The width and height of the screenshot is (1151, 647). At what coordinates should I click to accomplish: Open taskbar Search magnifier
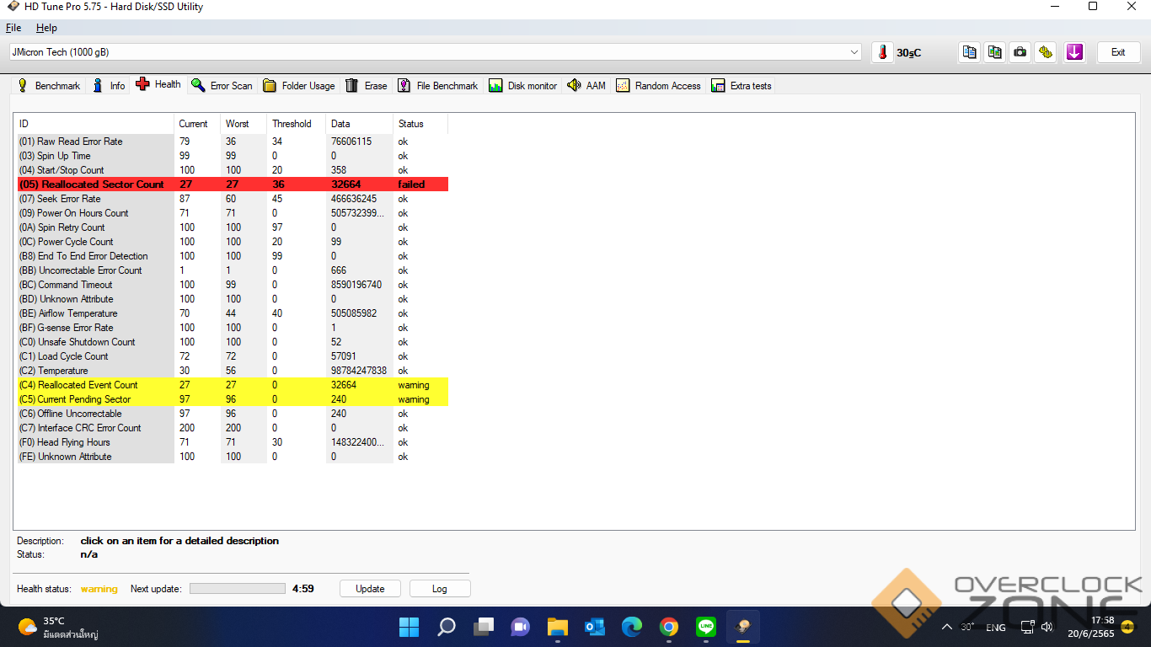446,627
